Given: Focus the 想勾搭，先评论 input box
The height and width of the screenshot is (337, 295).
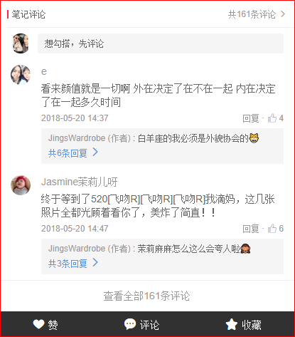Looking at the screenshot, I should click(161, 43).
